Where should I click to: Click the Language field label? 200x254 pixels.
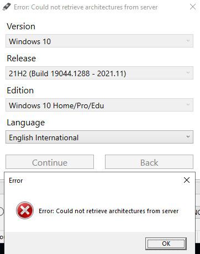tap(26, 123)
